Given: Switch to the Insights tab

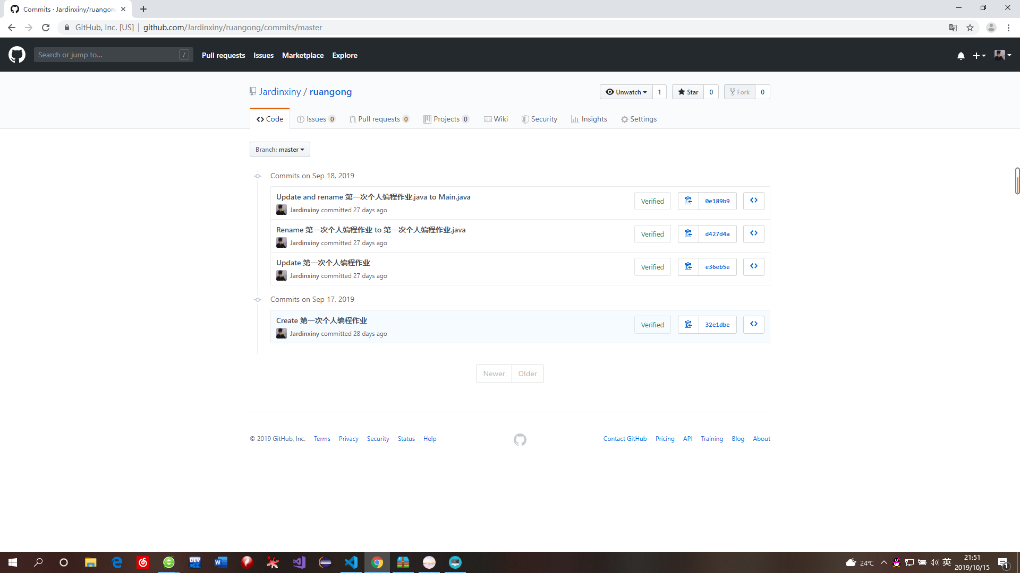Looking at the screenshot, I should click(x=589, y=119).
